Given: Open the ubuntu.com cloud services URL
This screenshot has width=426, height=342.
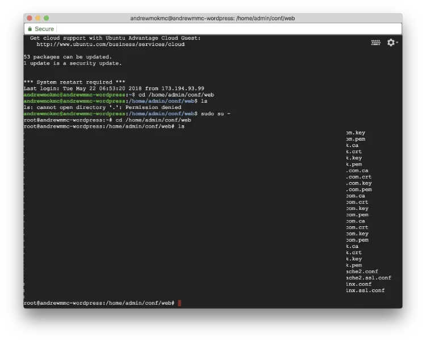Looking at the screenshot, I should [110, 44].
